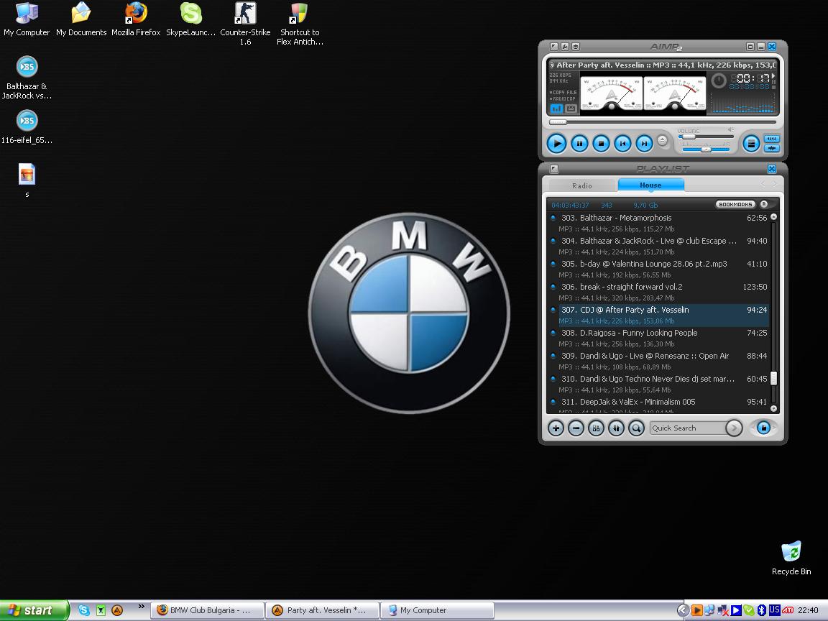Click the playlist scroll up arrow
This screenshot has width=828, height=621.
coord(773,217)
